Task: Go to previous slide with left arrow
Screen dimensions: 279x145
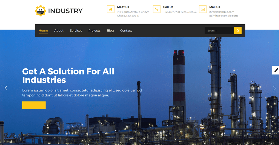Action: click(x=6, y=88)
